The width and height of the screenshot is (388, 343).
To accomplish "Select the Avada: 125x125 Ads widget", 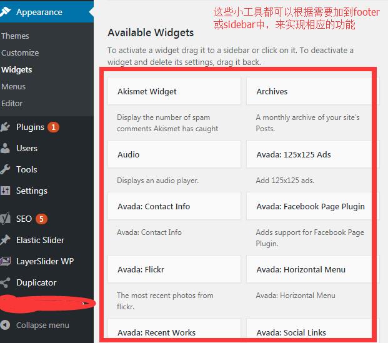I will pos(313,154).
